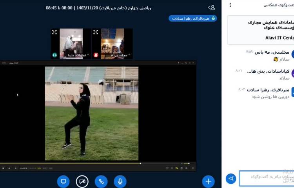This screenshot has height=188, width=294.
Task: Maximize the مجلسی webcam video tile
Action: tap(96, 32)
